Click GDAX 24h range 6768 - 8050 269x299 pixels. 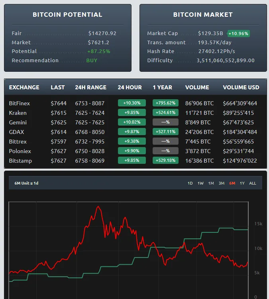pyautogui.click(x=90, y=132)
